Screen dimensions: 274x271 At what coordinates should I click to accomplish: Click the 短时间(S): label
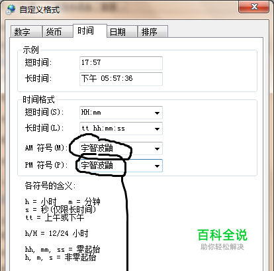click(44, 112)
